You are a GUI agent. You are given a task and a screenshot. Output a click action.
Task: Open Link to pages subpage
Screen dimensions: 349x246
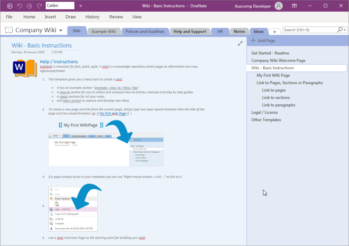(274, 90)
